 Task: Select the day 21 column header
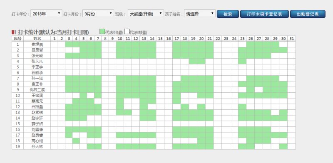209,39
